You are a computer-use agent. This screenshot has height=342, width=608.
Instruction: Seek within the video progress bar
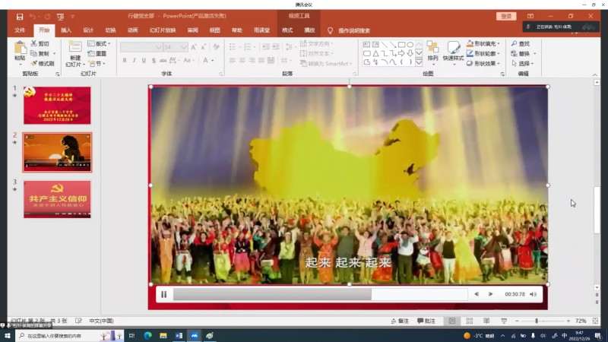click(320, 294)
